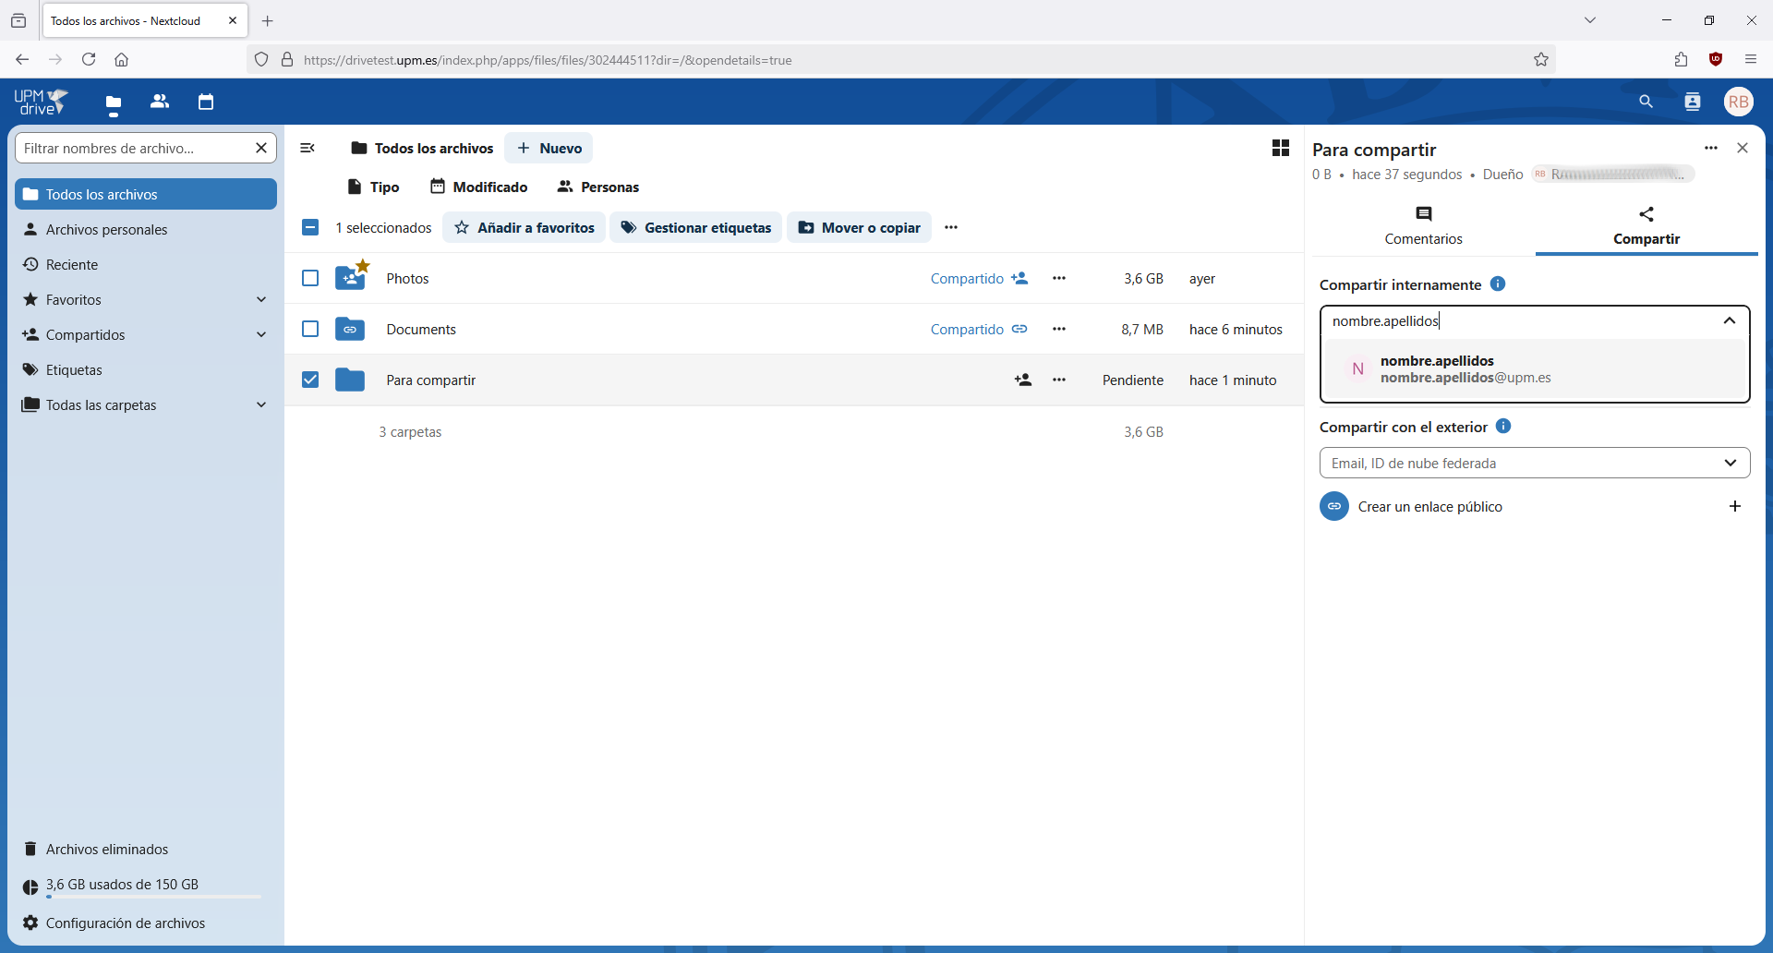This screenshot has height=953, width=1773.
Task: Click the storage quota usage bar
Action: click(x=153, y=896)
